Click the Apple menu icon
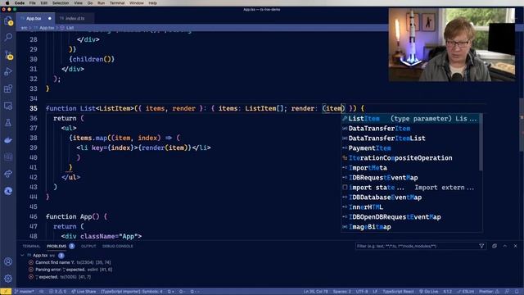This screenshot has height=295, width=524. point(7,3)
